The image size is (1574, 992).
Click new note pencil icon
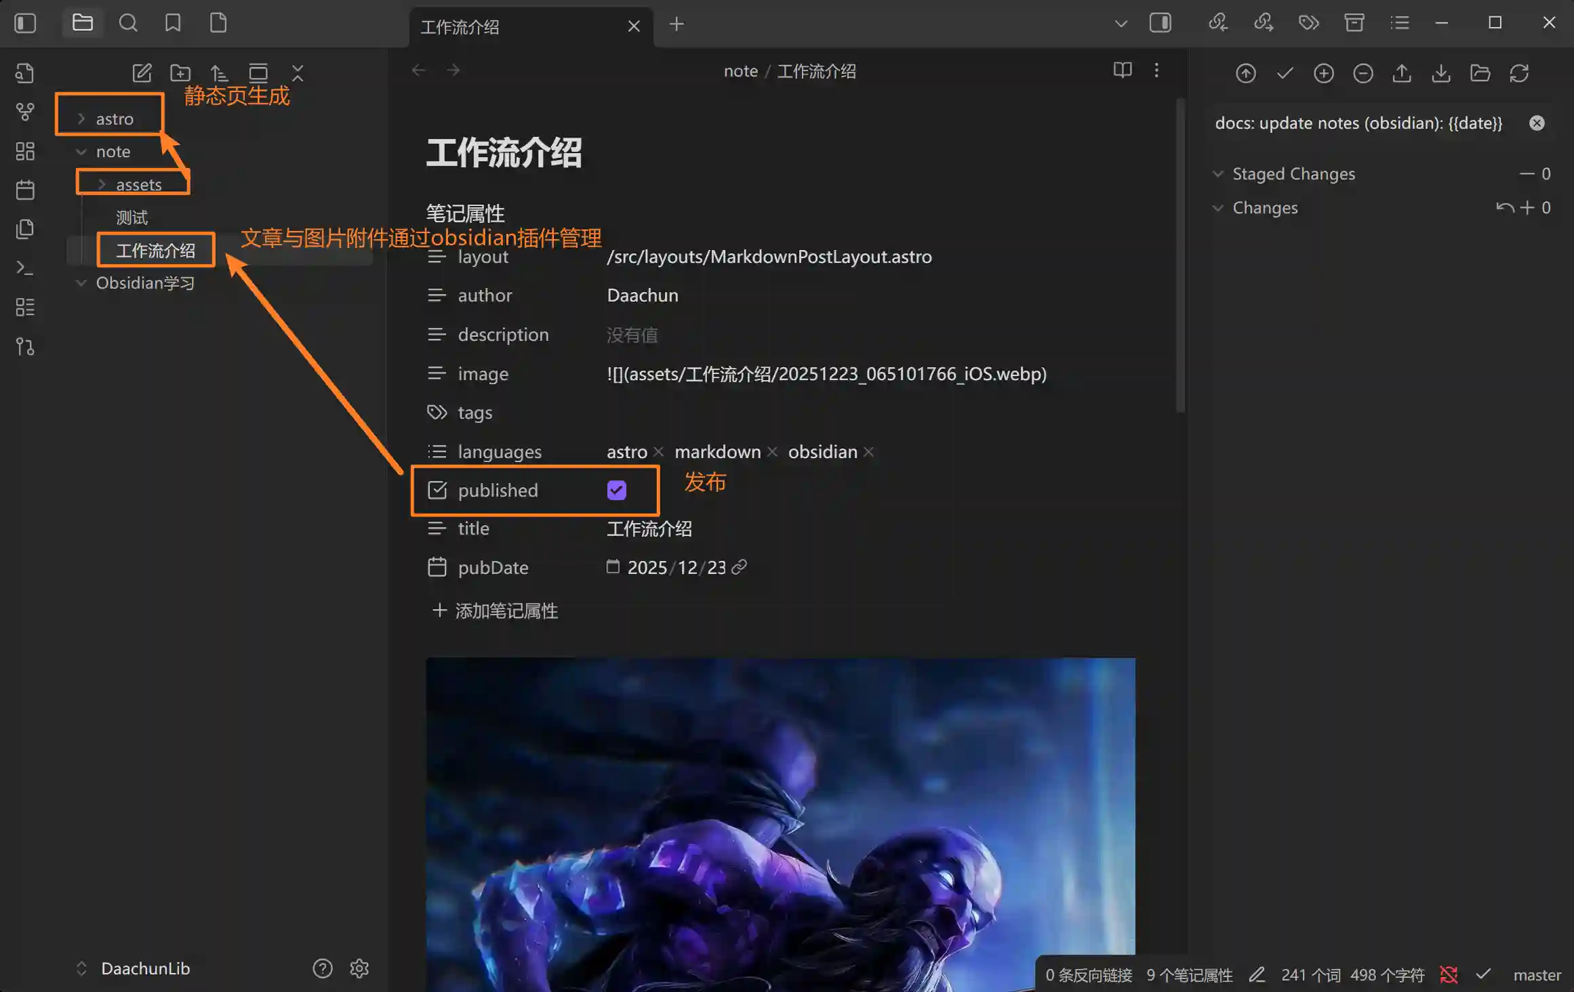tap(142, 73)
